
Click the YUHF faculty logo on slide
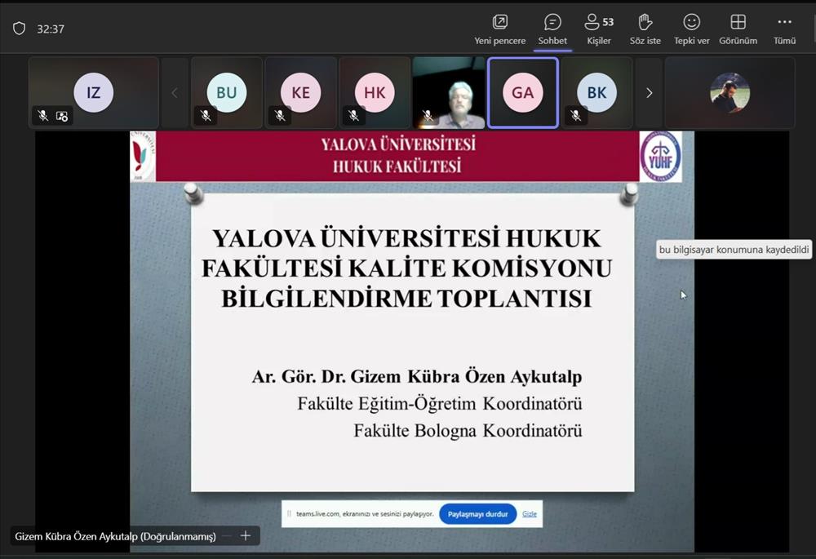pyautogui.click(x=661, y=156)
